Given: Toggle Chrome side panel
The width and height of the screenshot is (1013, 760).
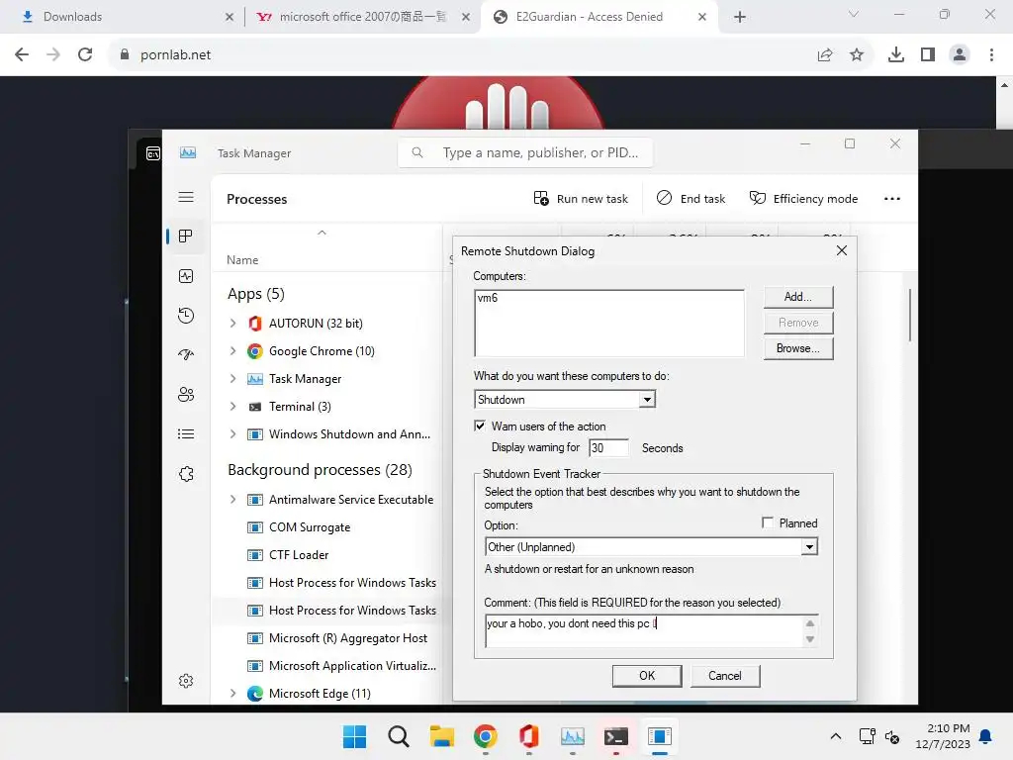Looking at the screenshot, I should 928,55.
